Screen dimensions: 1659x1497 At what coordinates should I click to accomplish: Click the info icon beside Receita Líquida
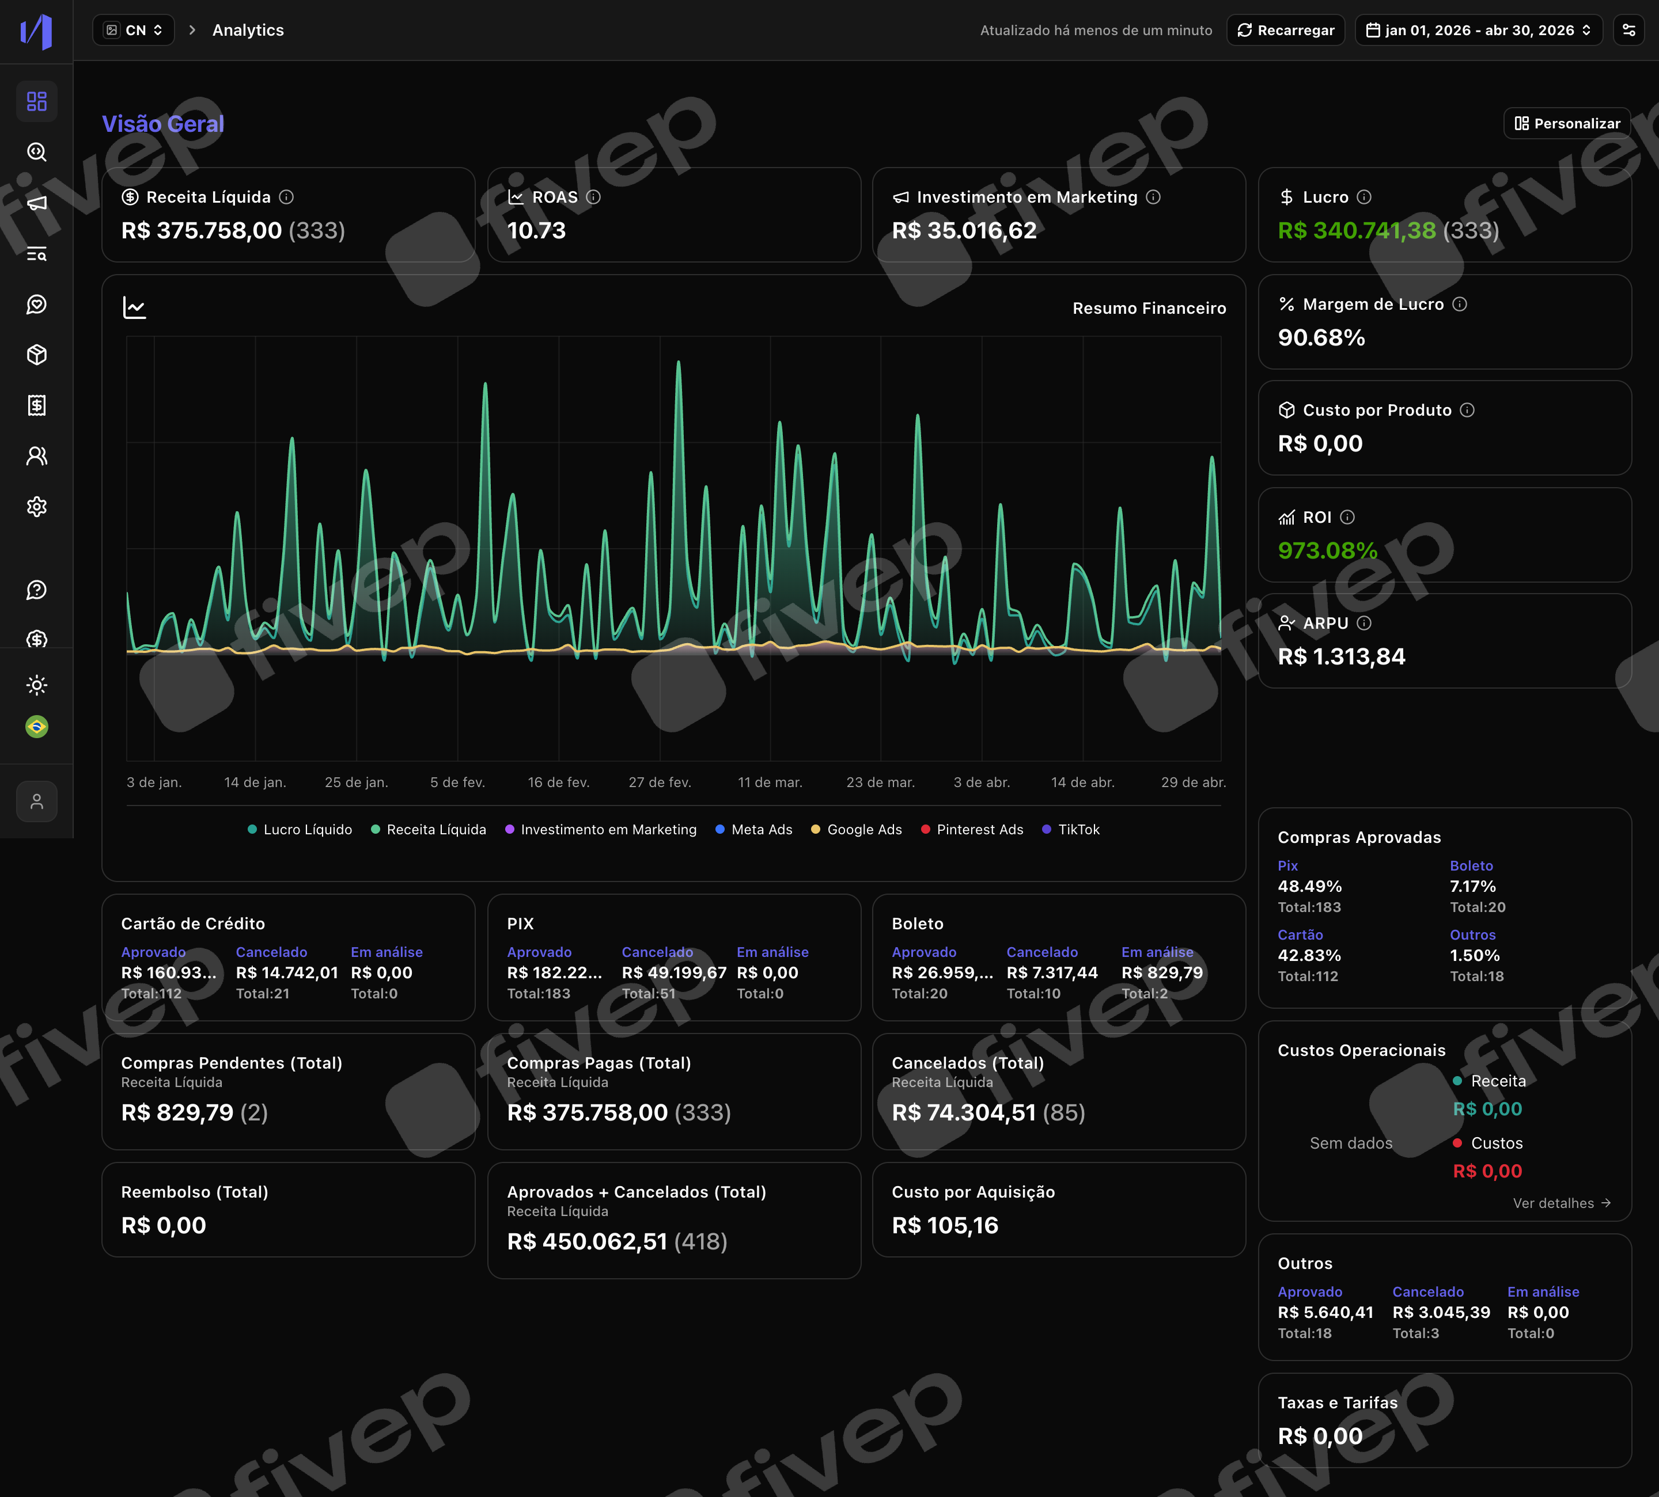286,197
